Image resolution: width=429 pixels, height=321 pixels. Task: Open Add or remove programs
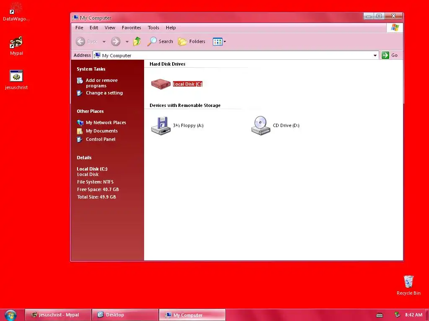pos(101,83)
